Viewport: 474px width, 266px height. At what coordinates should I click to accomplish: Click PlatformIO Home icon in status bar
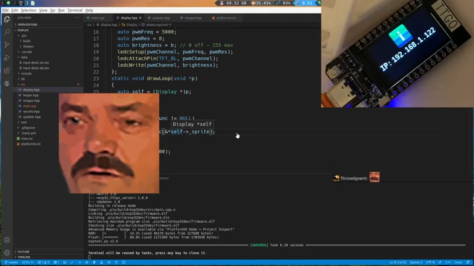click(x=64, y=262)
